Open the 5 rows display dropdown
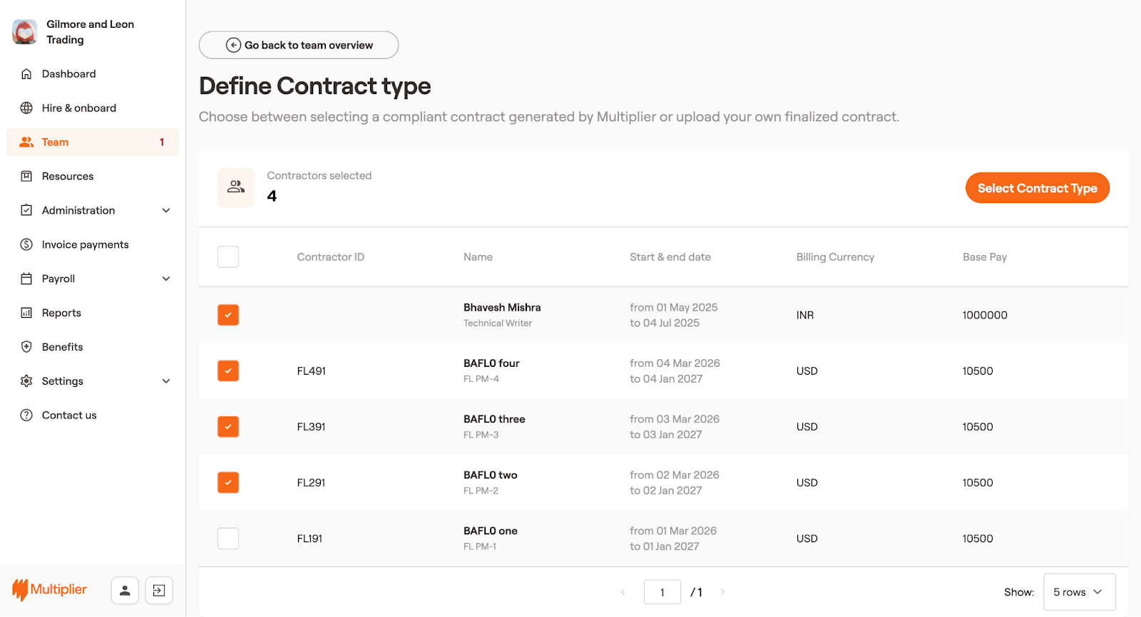 [1079, 592]
